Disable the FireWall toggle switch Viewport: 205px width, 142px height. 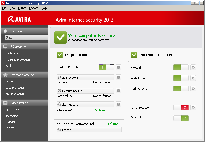181,67
